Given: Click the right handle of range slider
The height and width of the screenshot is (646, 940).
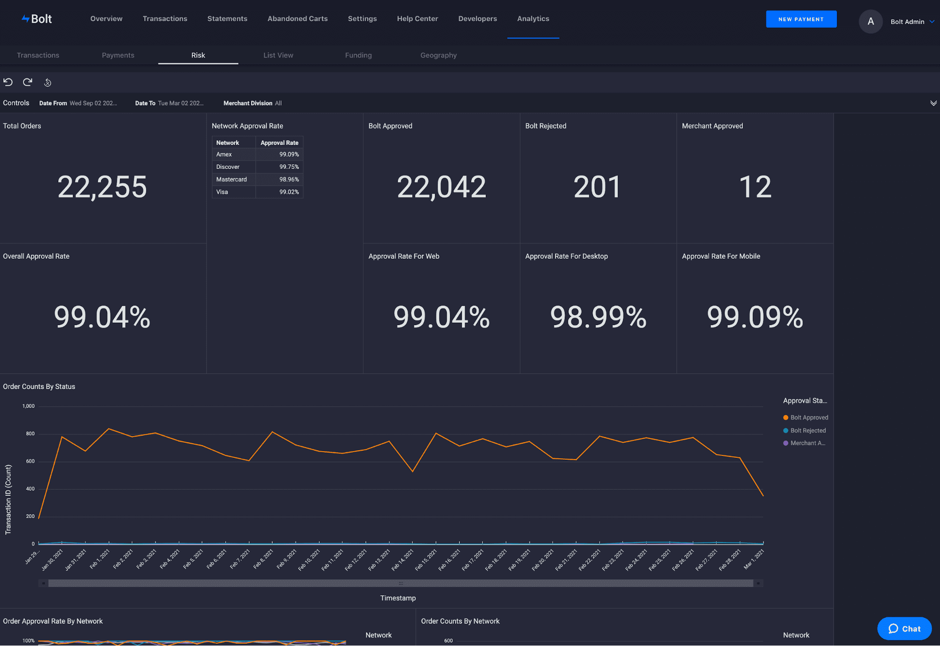Looking at the screenshot, I should click(758, 583).
